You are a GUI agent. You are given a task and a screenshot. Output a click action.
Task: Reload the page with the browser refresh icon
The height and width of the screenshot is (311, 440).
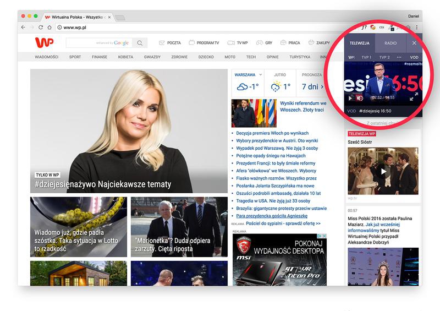41,27
